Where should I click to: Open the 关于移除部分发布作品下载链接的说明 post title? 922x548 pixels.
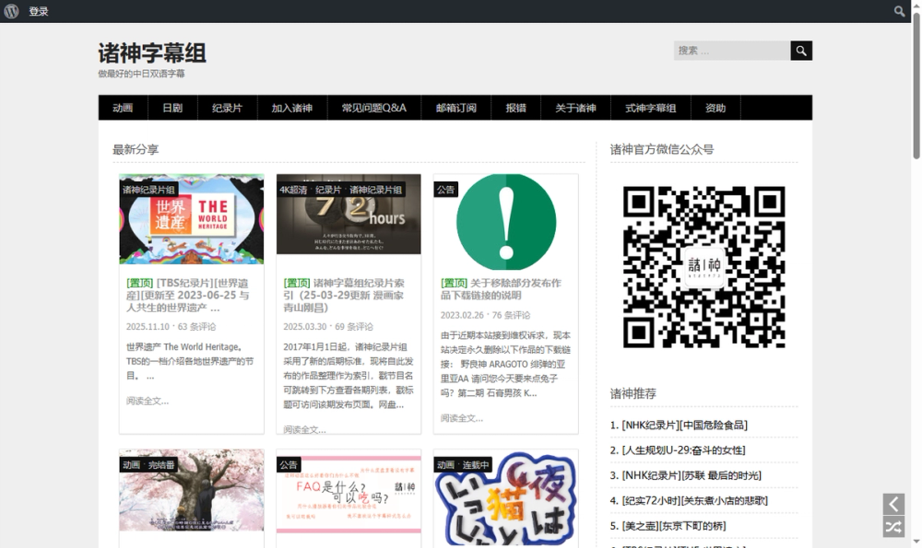[501, 289]
